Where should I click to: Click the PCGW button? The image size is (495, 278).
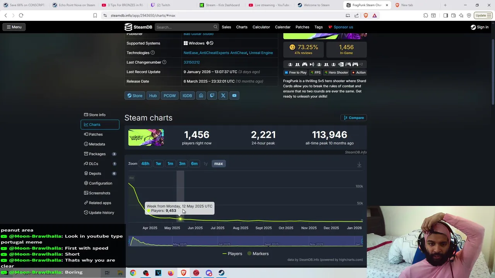170,96
